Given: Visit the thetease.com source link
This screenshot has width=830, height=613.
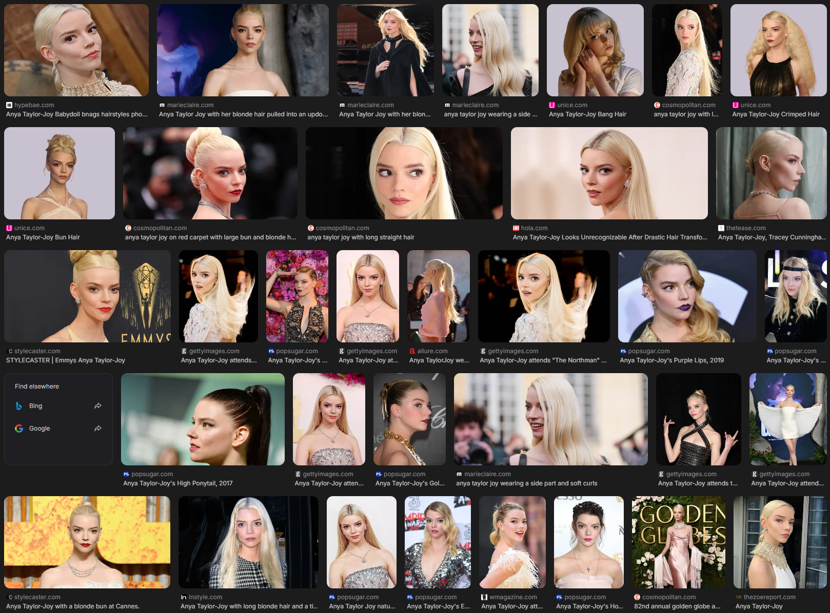Looking at the screenshot, I should coord(746,228).
